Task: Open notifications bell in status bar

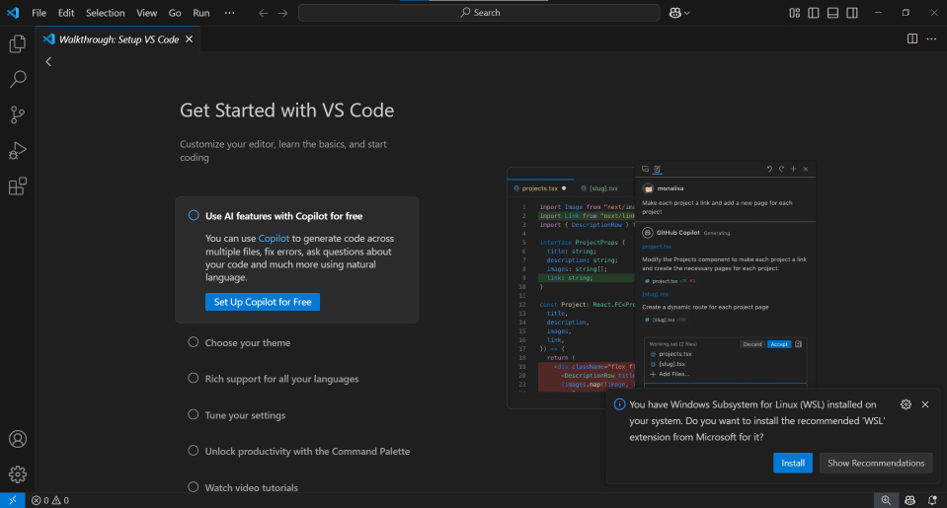Action: point(932,500)
